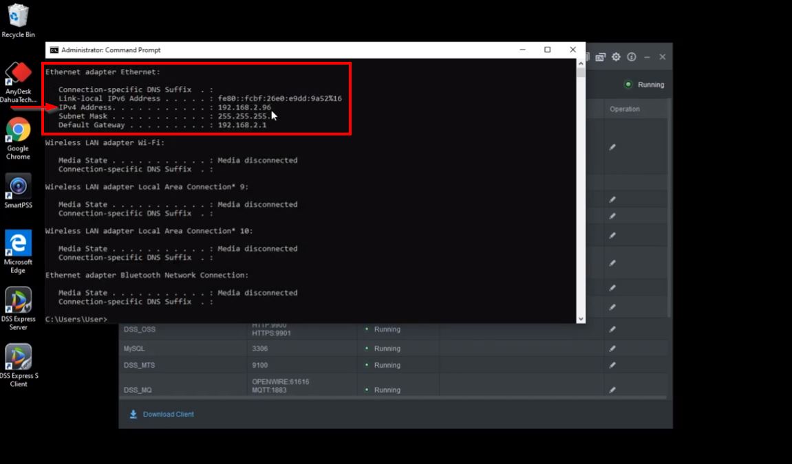Click the download arrow icon beside Download Client

[133, 414]
